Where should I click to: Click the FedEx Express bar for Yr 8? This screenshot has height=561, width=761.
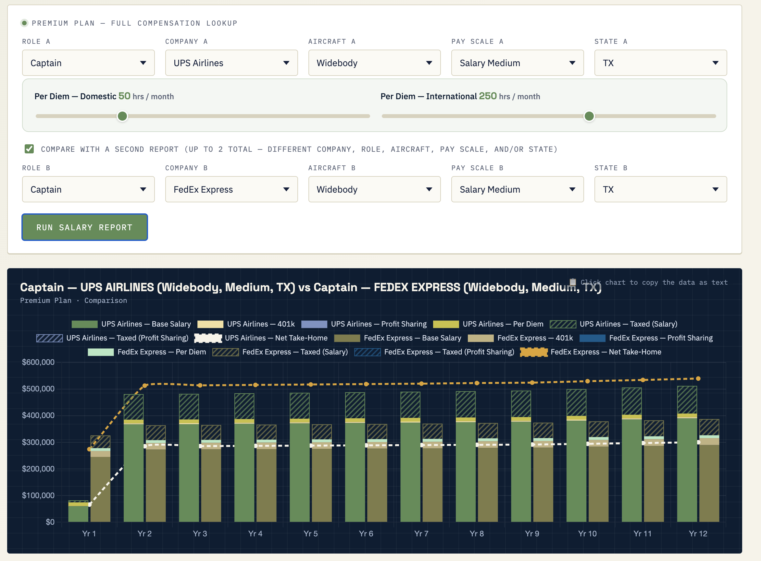click(488, 472)
